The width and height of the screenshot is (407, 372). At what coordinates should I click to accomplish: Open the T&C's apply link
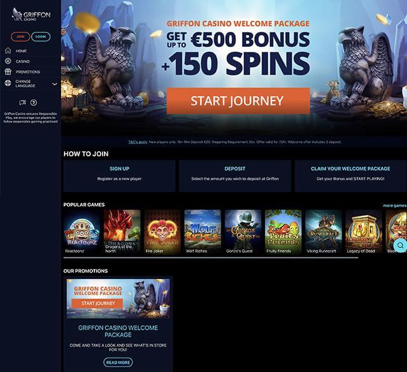pos(138,142)
